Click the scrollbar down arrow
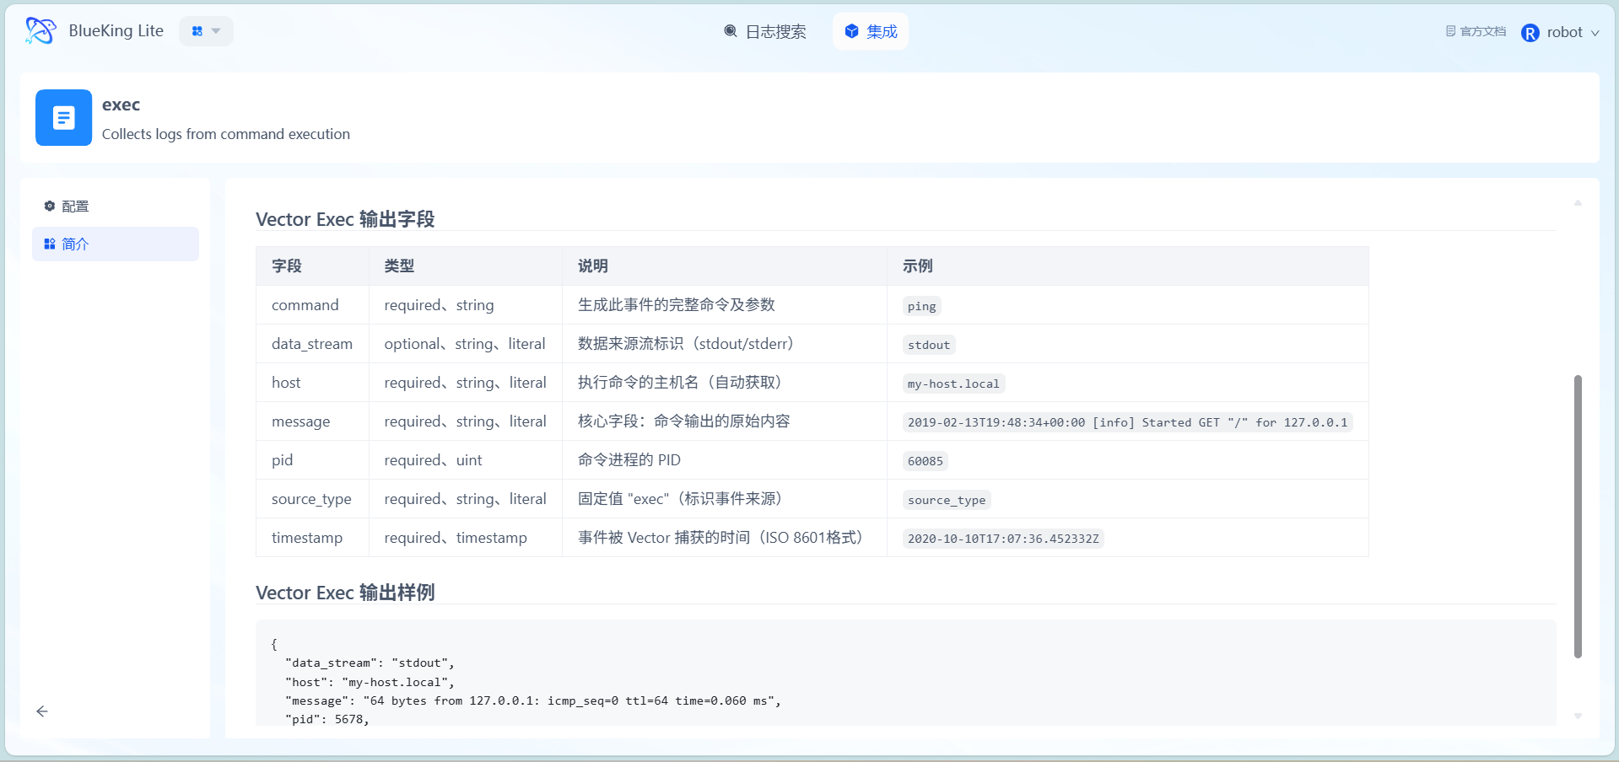Image resolution: width=1619 pixels, height=762 pixels. (1578, 716)
